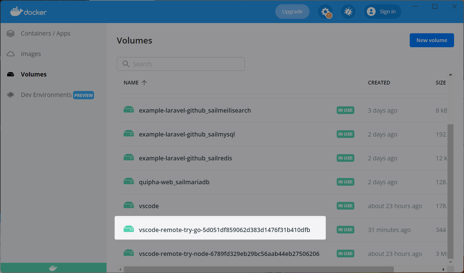Click "about 23 hours ago" in vscode-remote-try-node row
The image size is (464, 273).
click(x=395, y=254)
